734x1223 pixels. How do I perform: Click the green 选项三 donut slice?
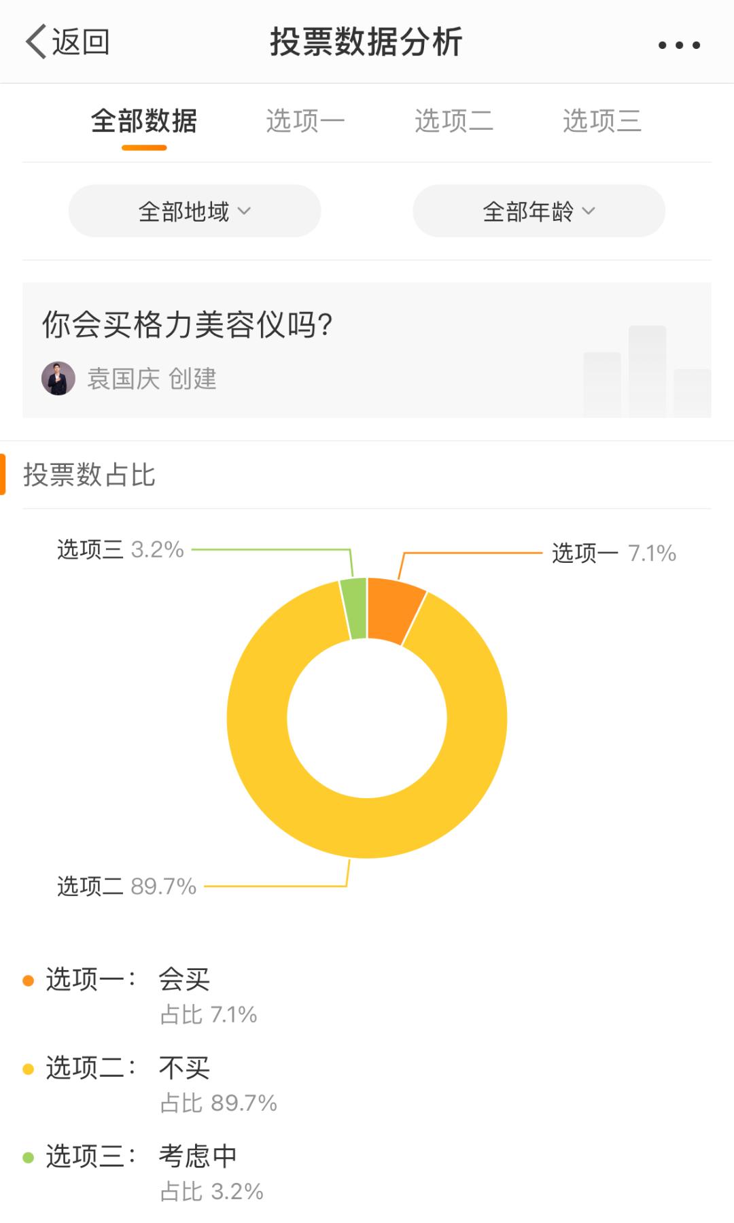[x=355, y=608]
